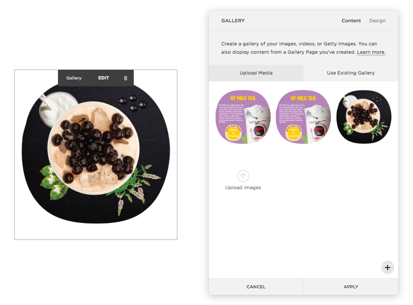The image size is (413, 305).
Task: Click the gallery description text
Action: coord(303,48)
